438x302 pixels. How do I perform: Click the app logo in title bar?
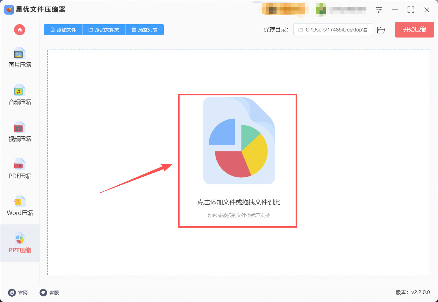point(9,10)
